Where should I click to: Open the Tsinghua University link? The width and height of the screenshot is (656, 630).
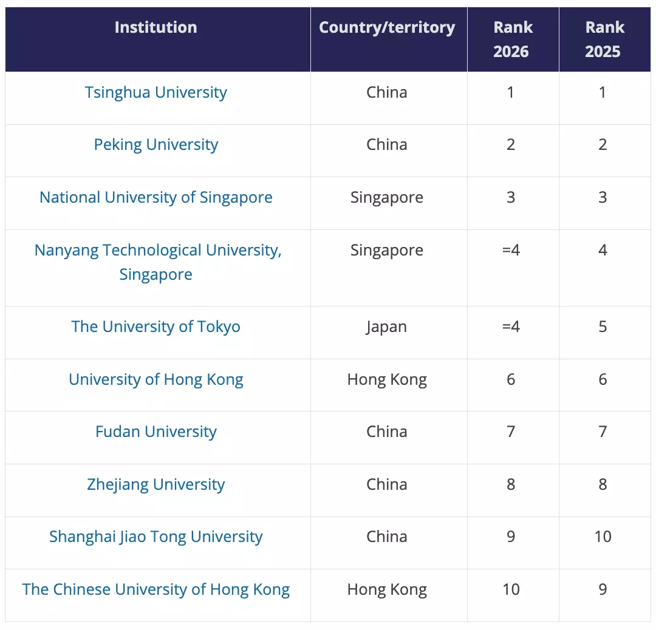(x=156, y=92)
